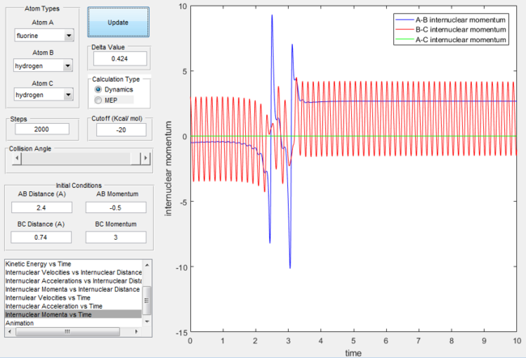The image size is (526, 358).
Task: Click the Cutoff field showing -20
Action: (121, 130)
